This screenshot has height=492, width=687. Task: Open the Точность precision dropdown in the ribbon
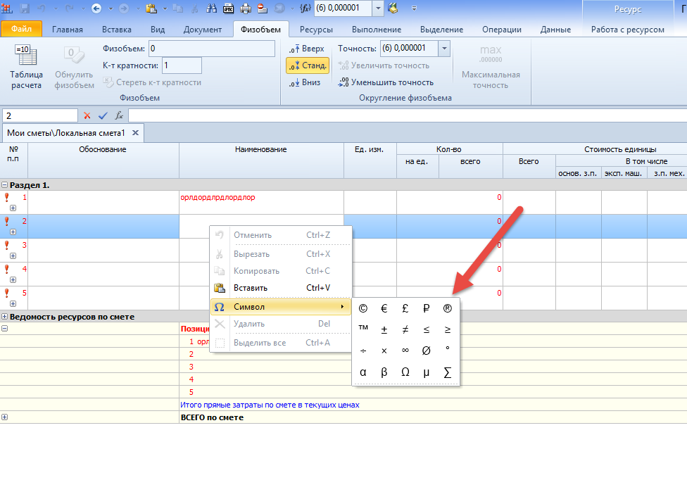(444, 49)
